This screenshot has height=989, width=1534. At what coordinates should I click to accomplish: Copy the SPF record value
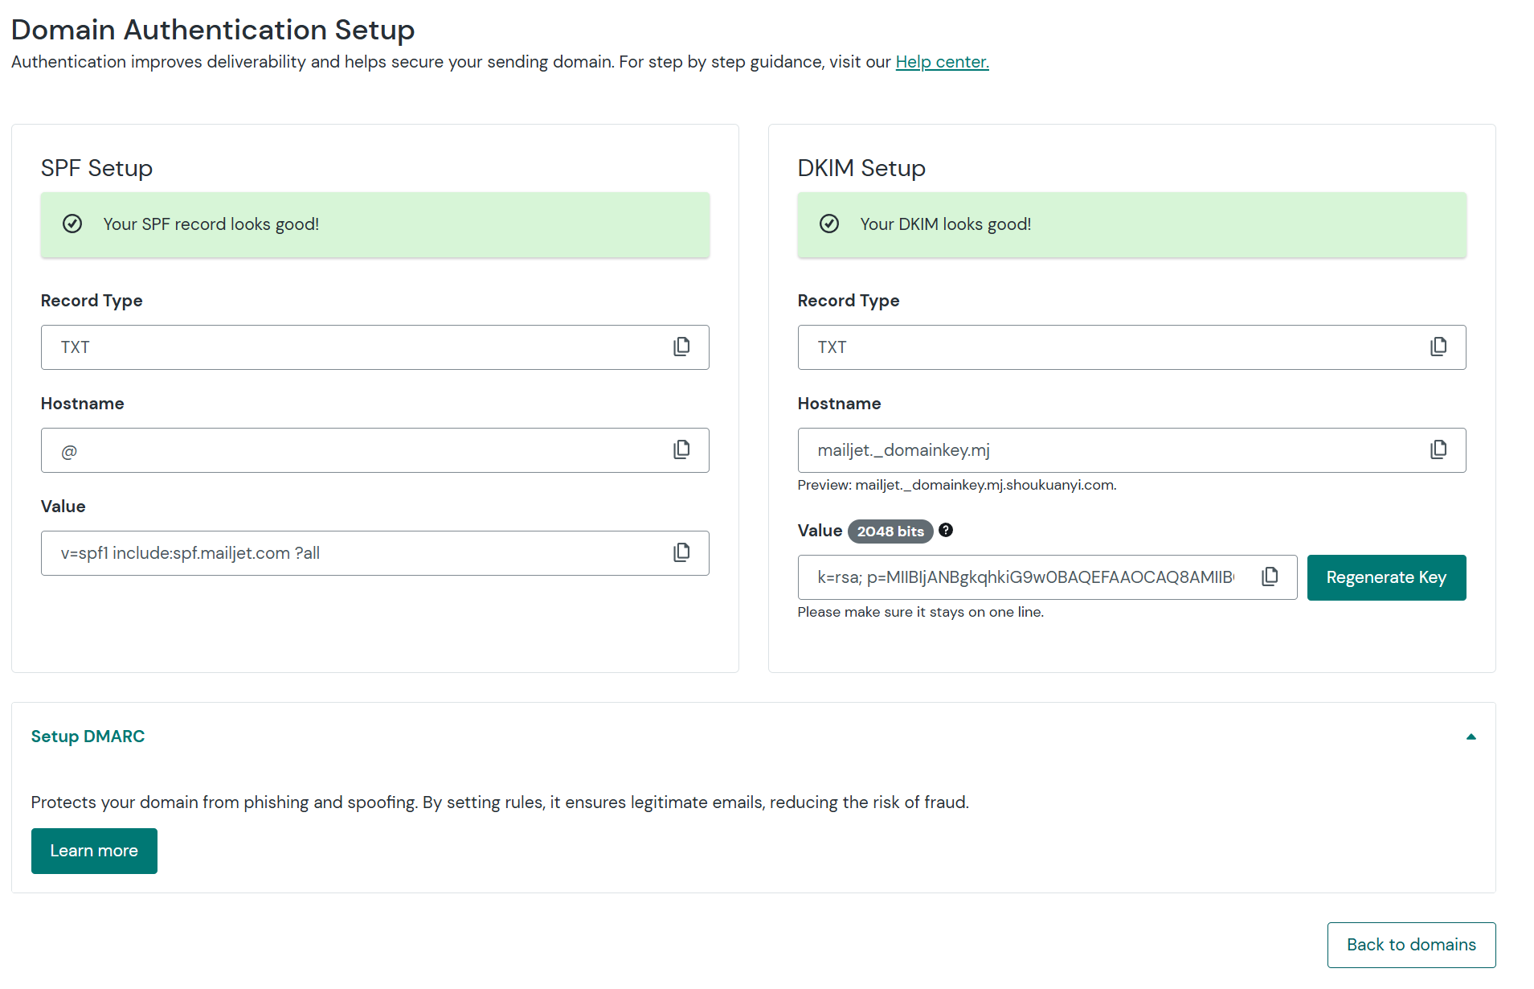681,552
